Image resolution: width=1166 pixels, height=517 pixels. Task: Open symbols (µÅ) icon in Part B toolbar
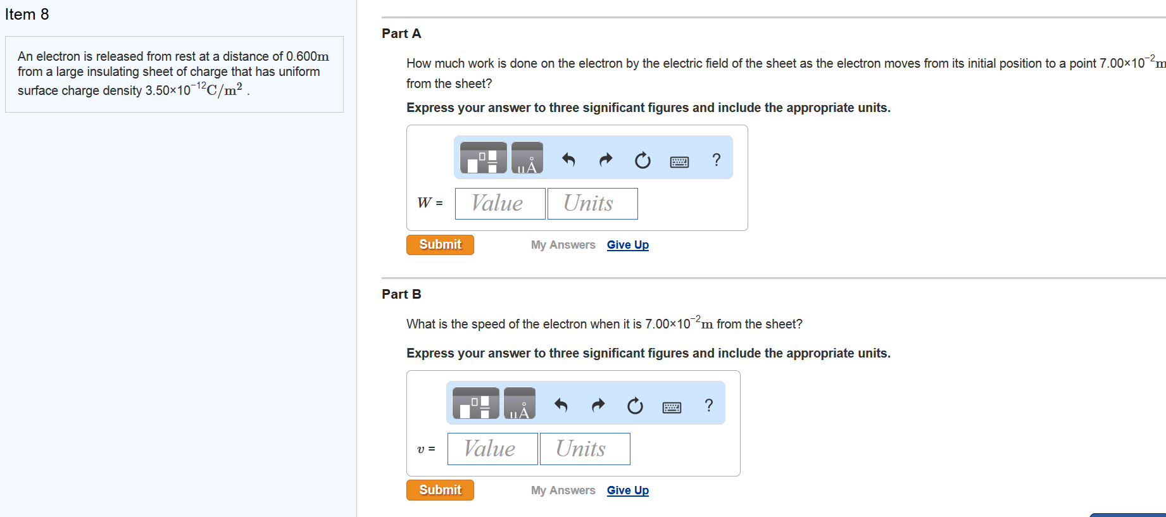(x=519, y=403)
